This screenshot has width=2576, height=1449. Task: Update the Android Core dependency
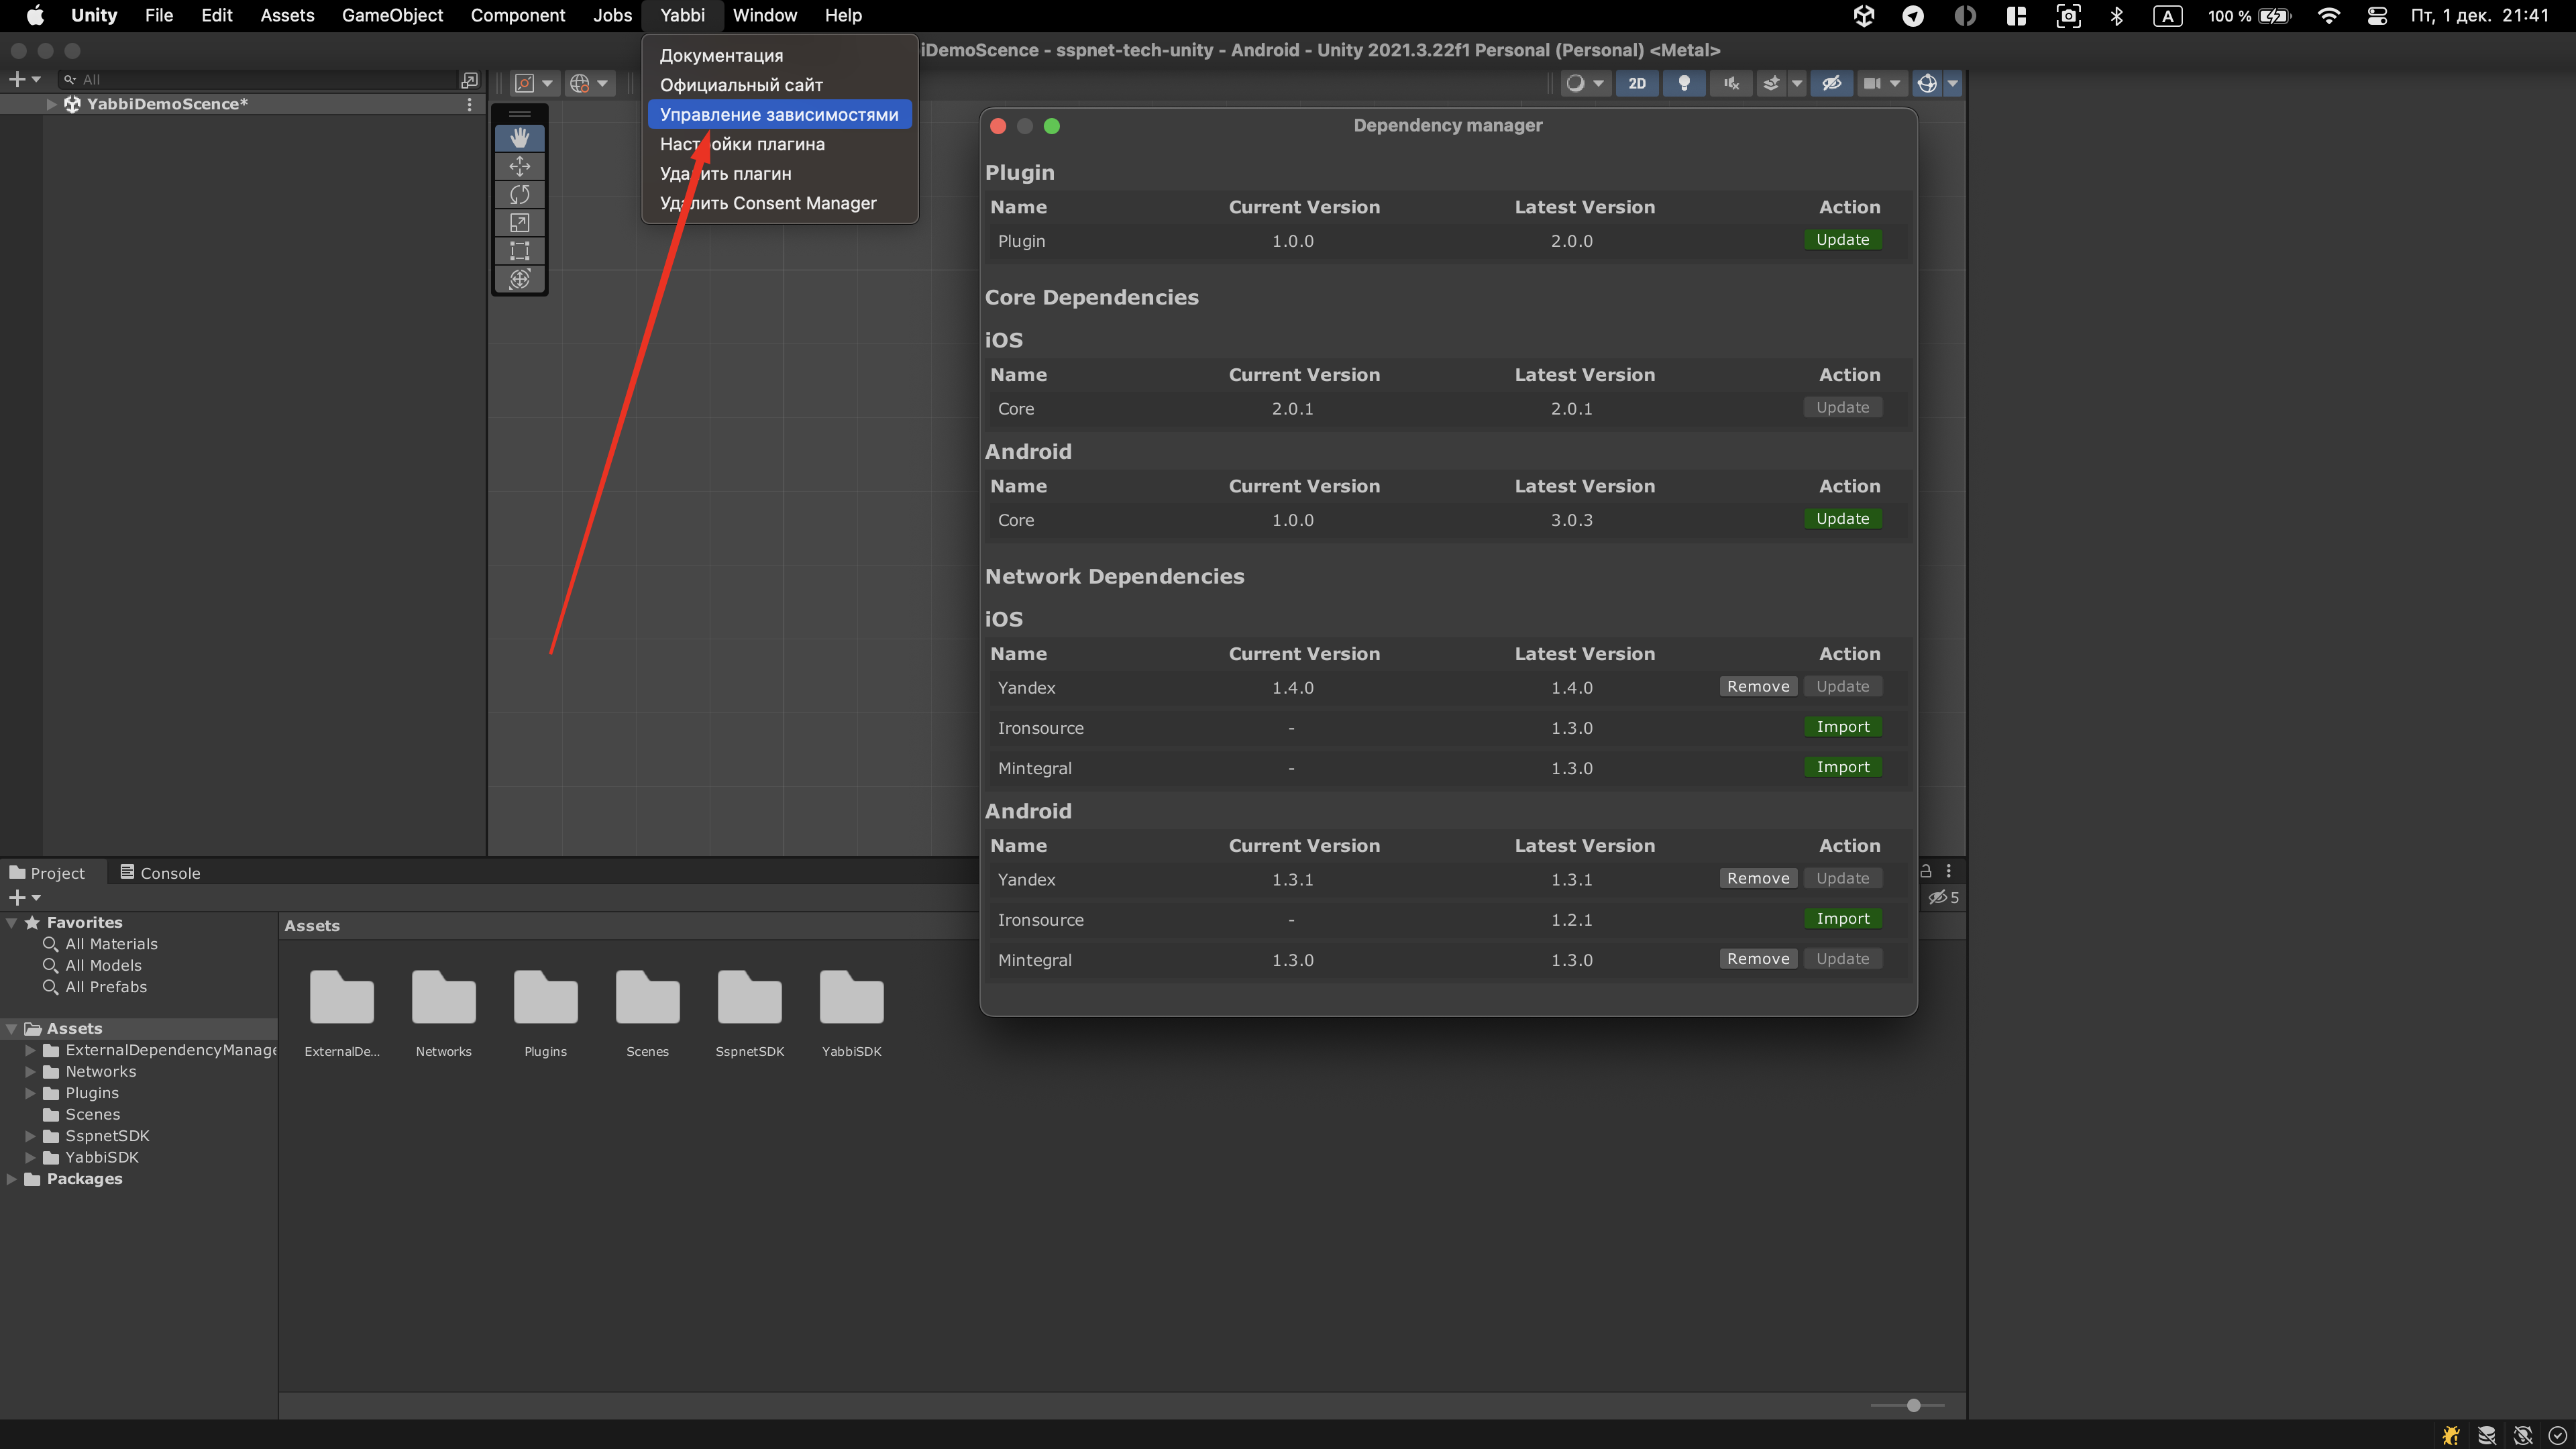point(1842,519)
